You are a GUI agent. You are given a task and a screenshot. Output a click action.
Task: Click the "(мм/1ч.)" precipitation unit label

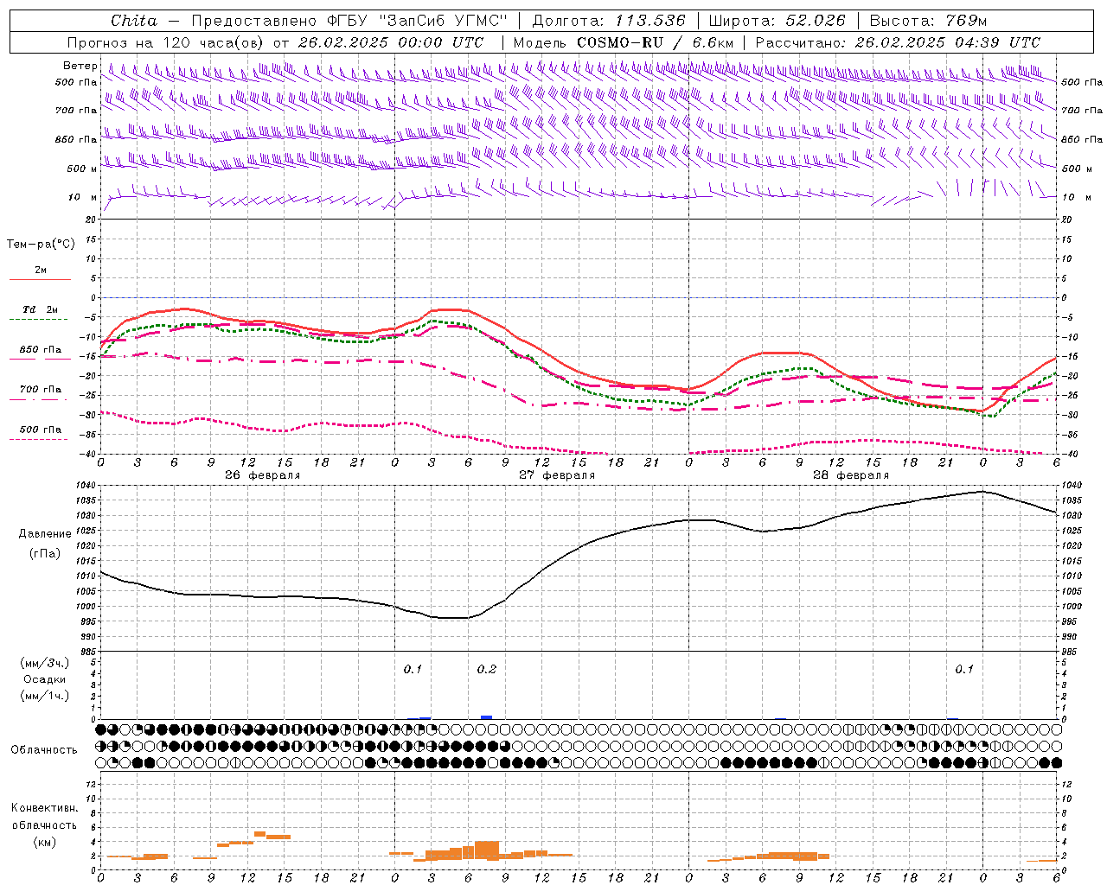(x=45, y=696)
